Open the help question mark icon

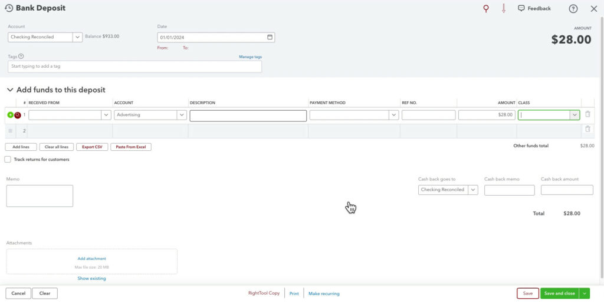click(573, 9)
